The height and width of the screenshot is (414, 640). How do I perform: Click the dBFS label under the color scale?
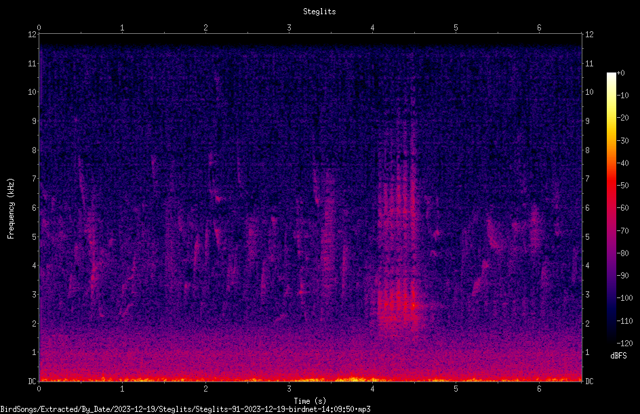(x=618, y=356)
